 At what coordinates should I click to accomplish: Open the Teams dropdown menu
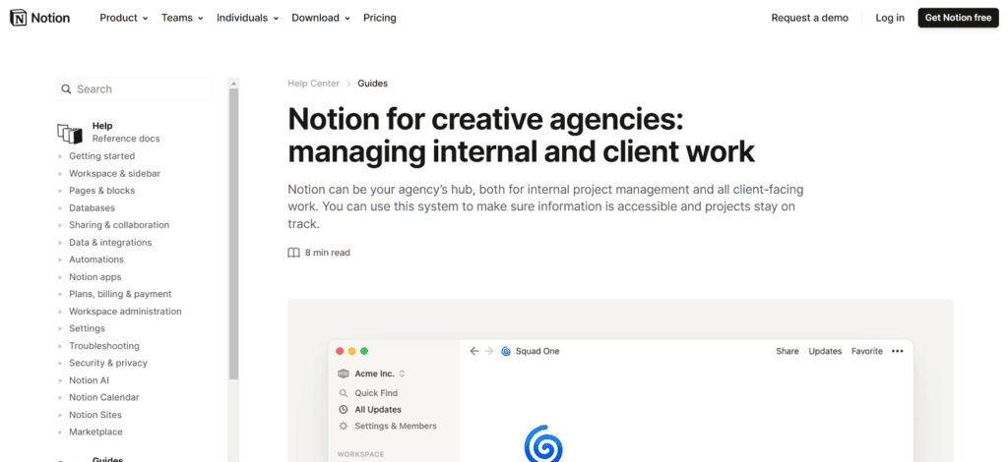(x=182, y=18)
